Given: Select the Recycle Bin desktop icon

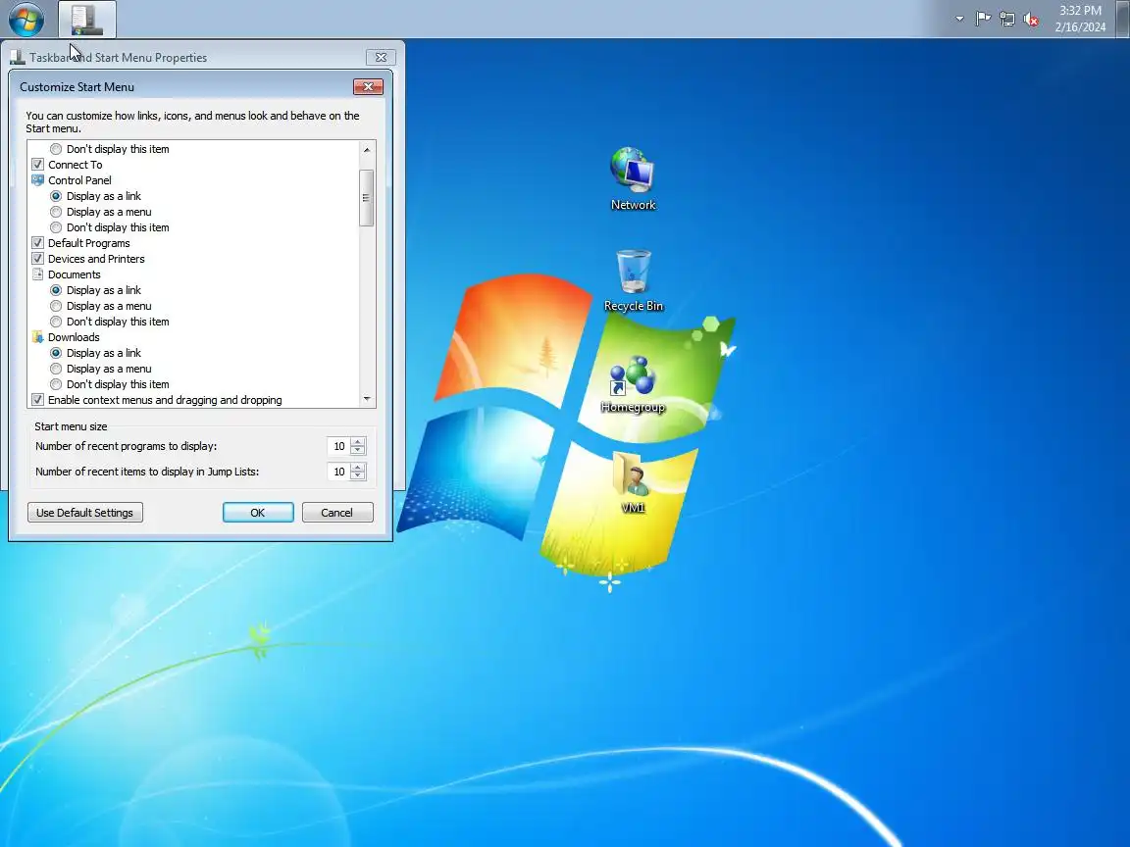Looking at the screenshot, I should pos(633,280).
